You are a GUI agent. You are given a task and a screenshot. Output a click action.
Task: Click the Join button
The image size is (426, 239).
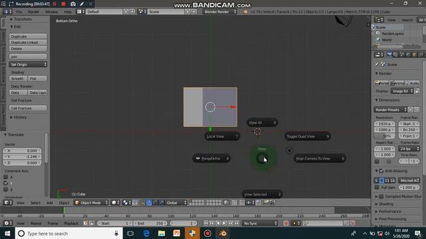coord(28,56)
